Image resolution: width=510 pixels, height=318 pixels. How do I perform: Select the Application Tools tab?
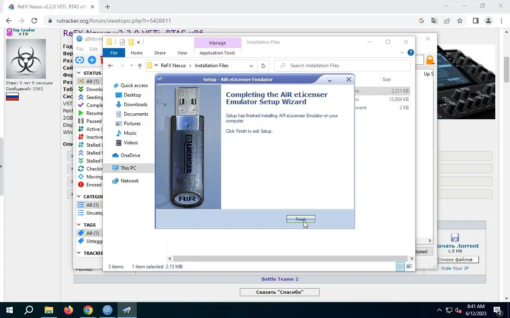click(x=217, y=53)
